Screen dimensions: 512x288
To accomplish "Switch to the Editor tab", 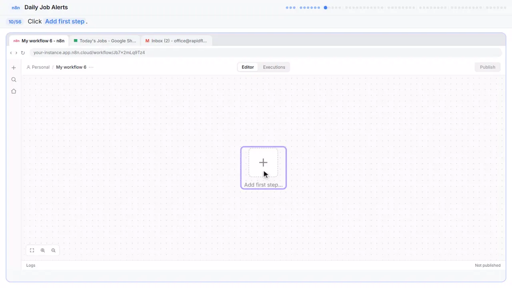I will coord(248,67).
